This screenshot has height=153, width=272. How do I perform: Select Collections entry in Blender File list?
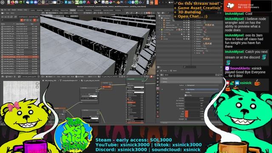199,25
